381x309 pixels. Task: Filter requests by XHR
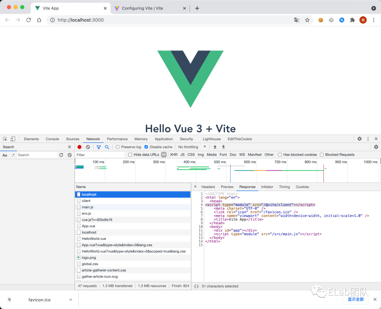[174, 155]
